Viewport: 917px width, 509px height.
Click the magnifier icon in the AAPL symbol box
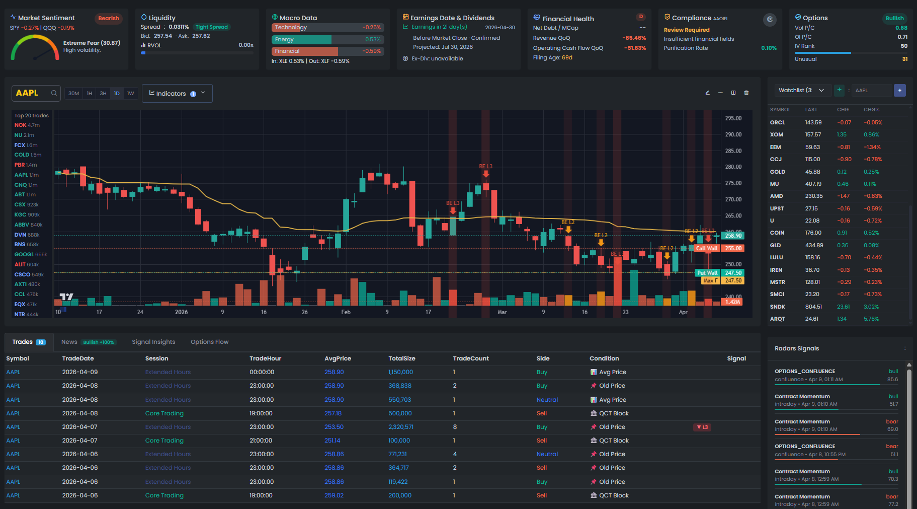[x=53, y=93]
